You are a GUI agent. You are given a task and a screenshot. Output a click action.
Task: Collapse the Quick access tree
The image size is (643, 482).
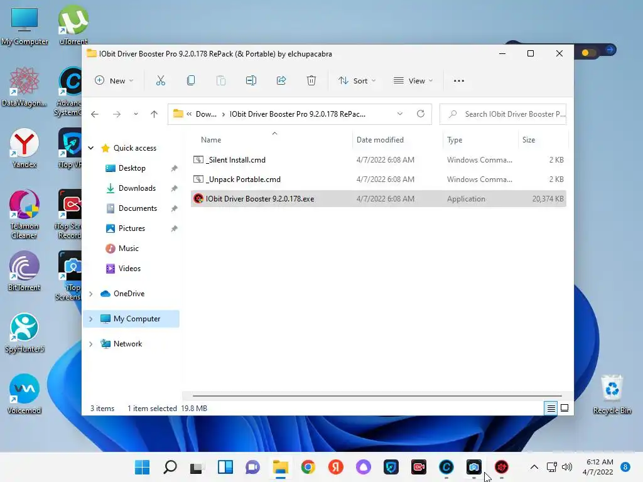[91, 148]
